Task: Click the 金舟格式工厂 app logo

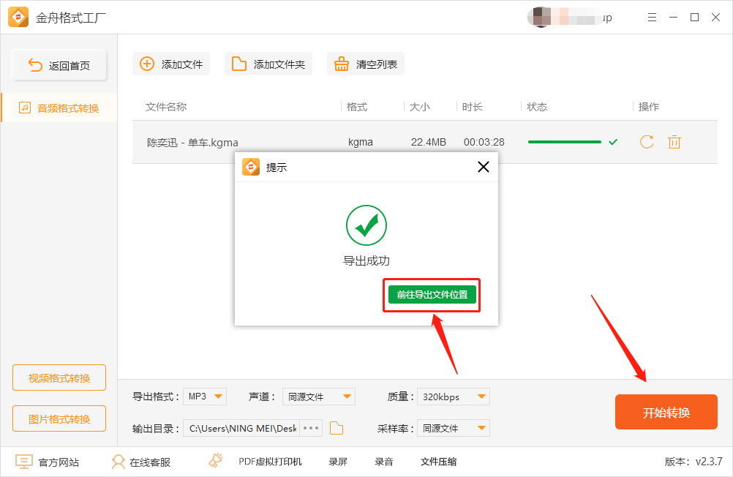Action: click(18, 17)
